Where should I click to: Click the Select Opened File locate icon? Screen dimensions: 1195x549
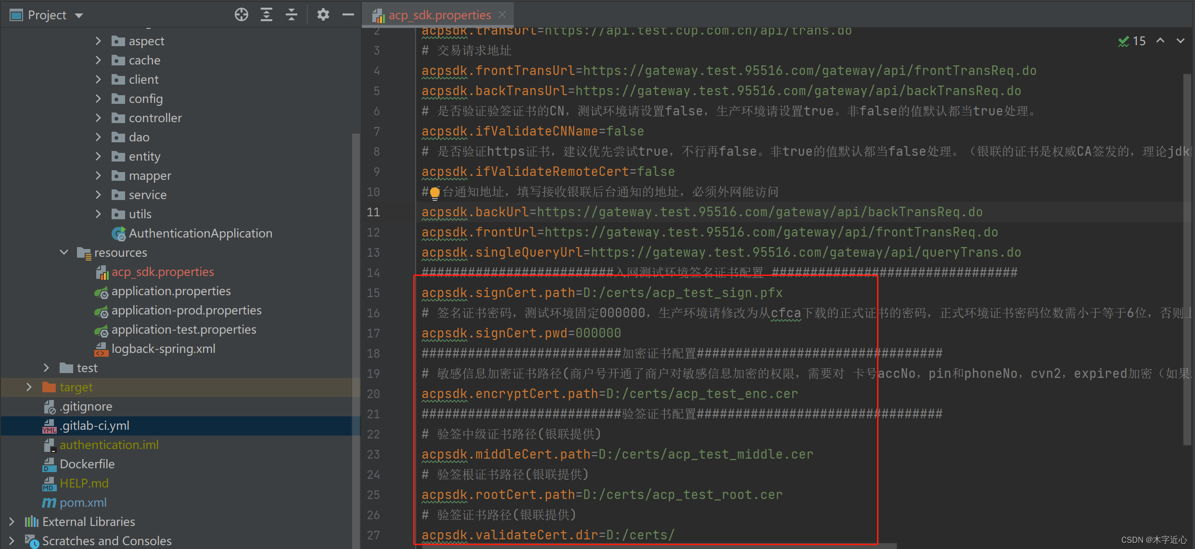242,15
